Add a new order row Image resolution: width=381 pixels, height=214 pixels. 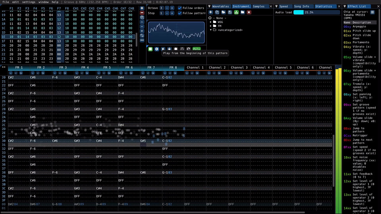point(142,8)
